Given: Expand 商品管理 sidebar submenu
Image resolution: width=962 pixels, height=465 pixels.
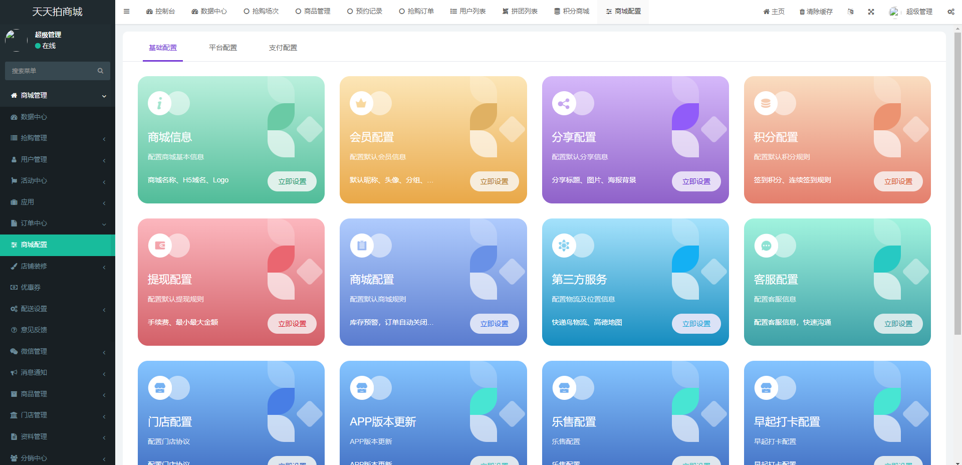Looking at the screenshot, I should coord(58,394).
